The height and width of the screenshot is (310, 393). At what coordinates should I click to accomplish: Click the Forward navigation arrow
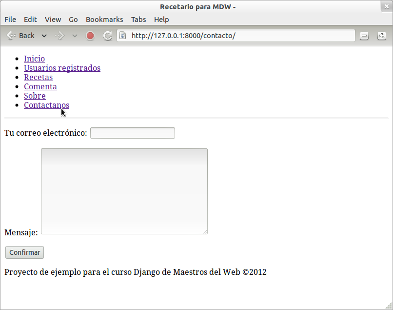click(59, 36)
